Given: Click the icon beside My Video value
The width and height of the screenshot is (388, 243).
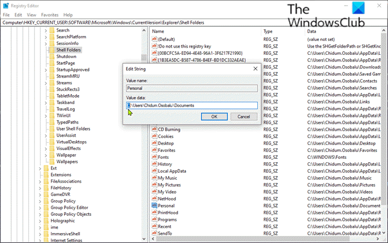Looking at the screenshot, I should 154,192.
